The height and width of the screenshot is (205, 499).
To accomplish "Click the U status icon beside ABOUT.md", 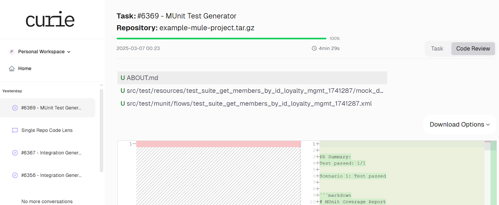I will (122, 78).
